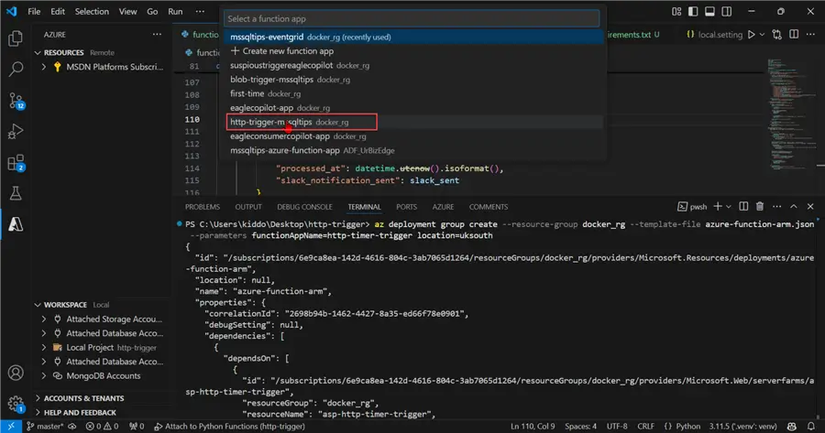Screen dimensions: 825x433
Task: Open Source Control view with 12 badge
Action: pos(16,101)
